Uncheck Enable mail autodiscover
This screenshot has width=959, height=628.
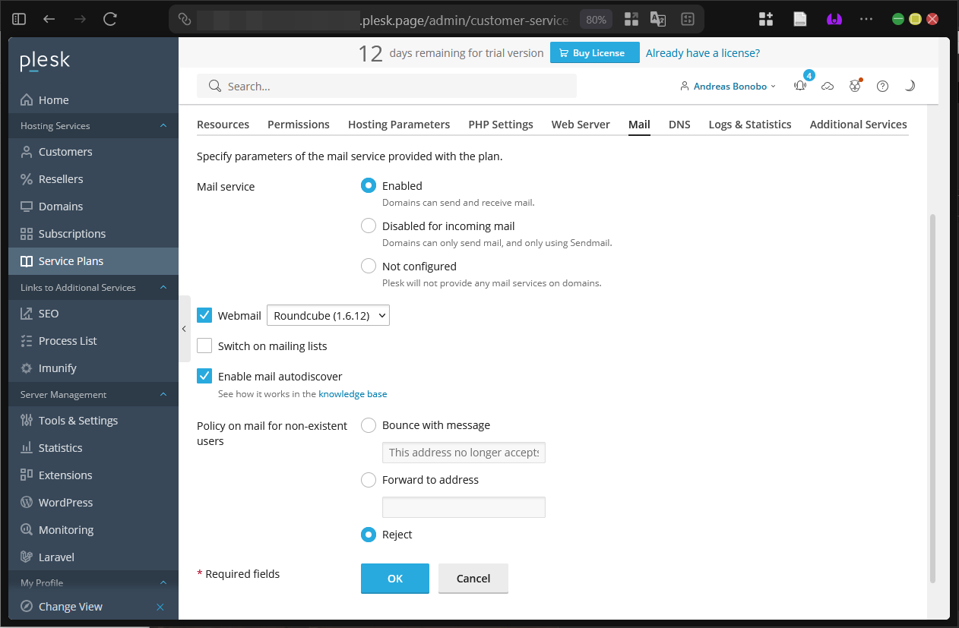(x=204, y=377)
